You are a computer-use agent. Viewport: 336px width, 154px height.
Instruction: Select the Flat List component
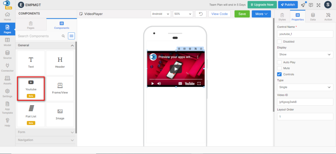pyautogui.click(x=31, y=115)
